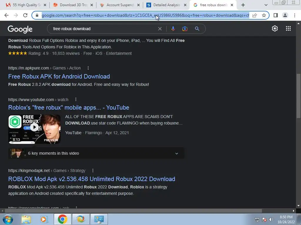Open the Chrome profile avatar
The image size is (301, 225).
(x=285, y=15)
